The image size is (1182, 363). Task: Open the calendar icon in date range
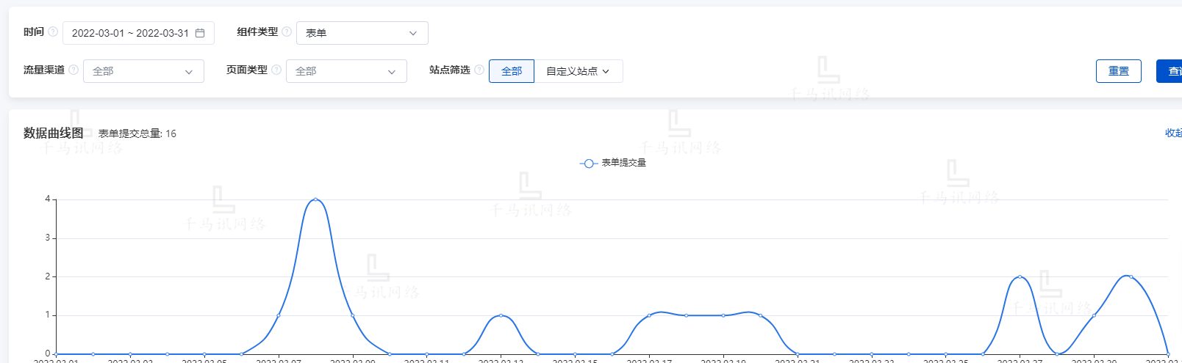(x=200, y=33)
